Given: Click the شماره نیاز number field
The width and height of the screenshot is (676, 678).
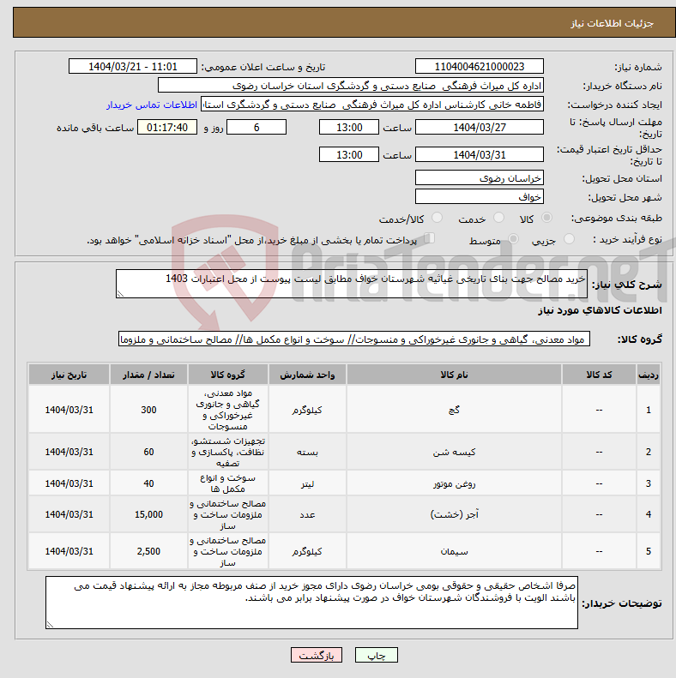Looking at the screenshot, I should pos(479,67).
